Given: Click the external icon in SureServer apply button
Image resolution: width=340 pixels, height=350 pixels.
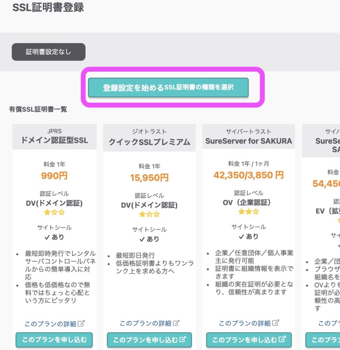Looking at the screenshot, I should 282,340.
